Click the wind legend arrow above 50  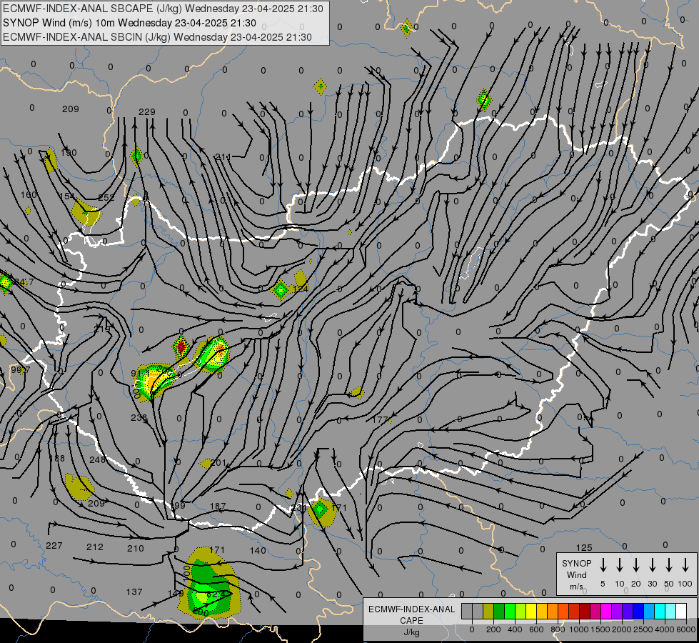(669, 565)
